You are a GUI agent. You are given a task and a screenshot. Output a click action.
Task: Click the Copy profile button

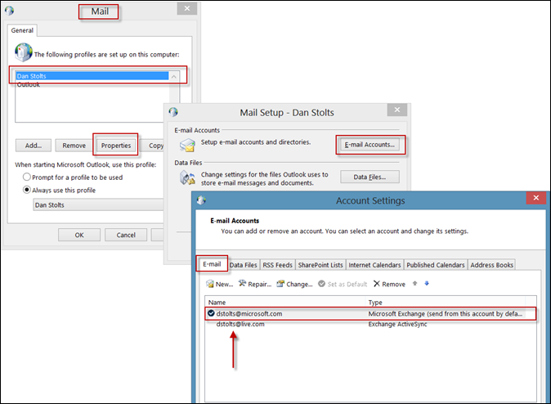tap(154, 146)
